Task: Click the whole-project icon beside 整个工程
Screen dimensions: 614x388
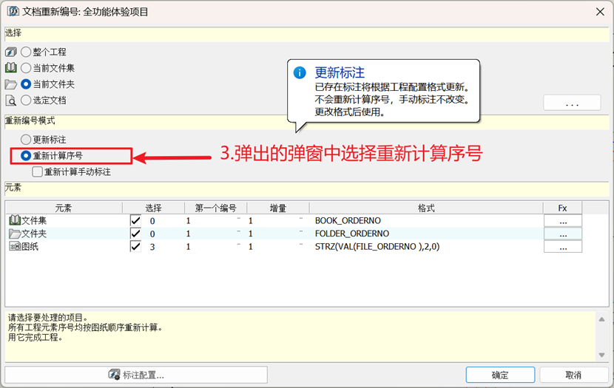Action: 11,52
